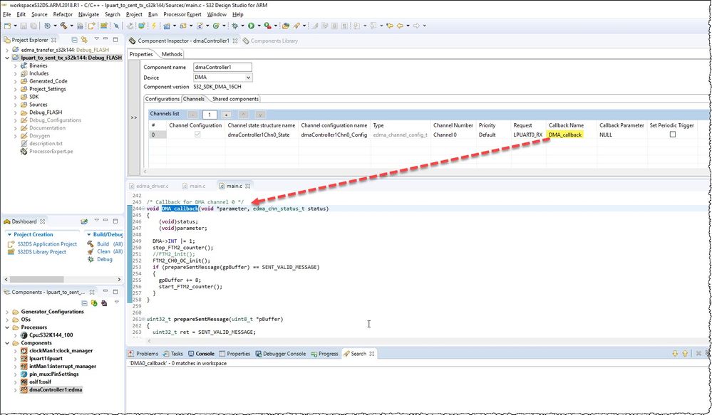Open the File menu
712x415 pixels.
click(x=7, y=14)
